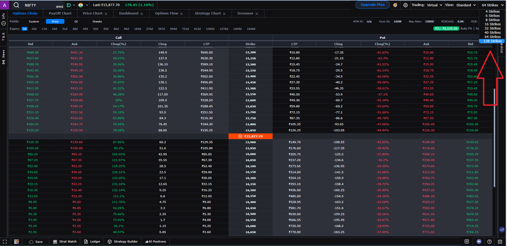Screen dimensions: 507x246
Task: Select 40 Strikes from the list
Action: click(492, 32)
